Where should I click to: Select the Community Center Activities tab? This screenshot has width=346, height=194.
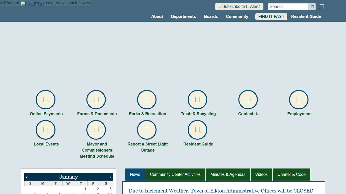(x=175, y=175)
